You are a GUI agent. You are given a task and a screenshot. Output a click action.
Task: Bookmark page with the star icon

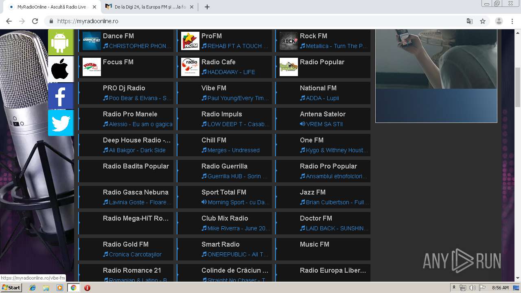pyautogui.click(x=483, y=21)
